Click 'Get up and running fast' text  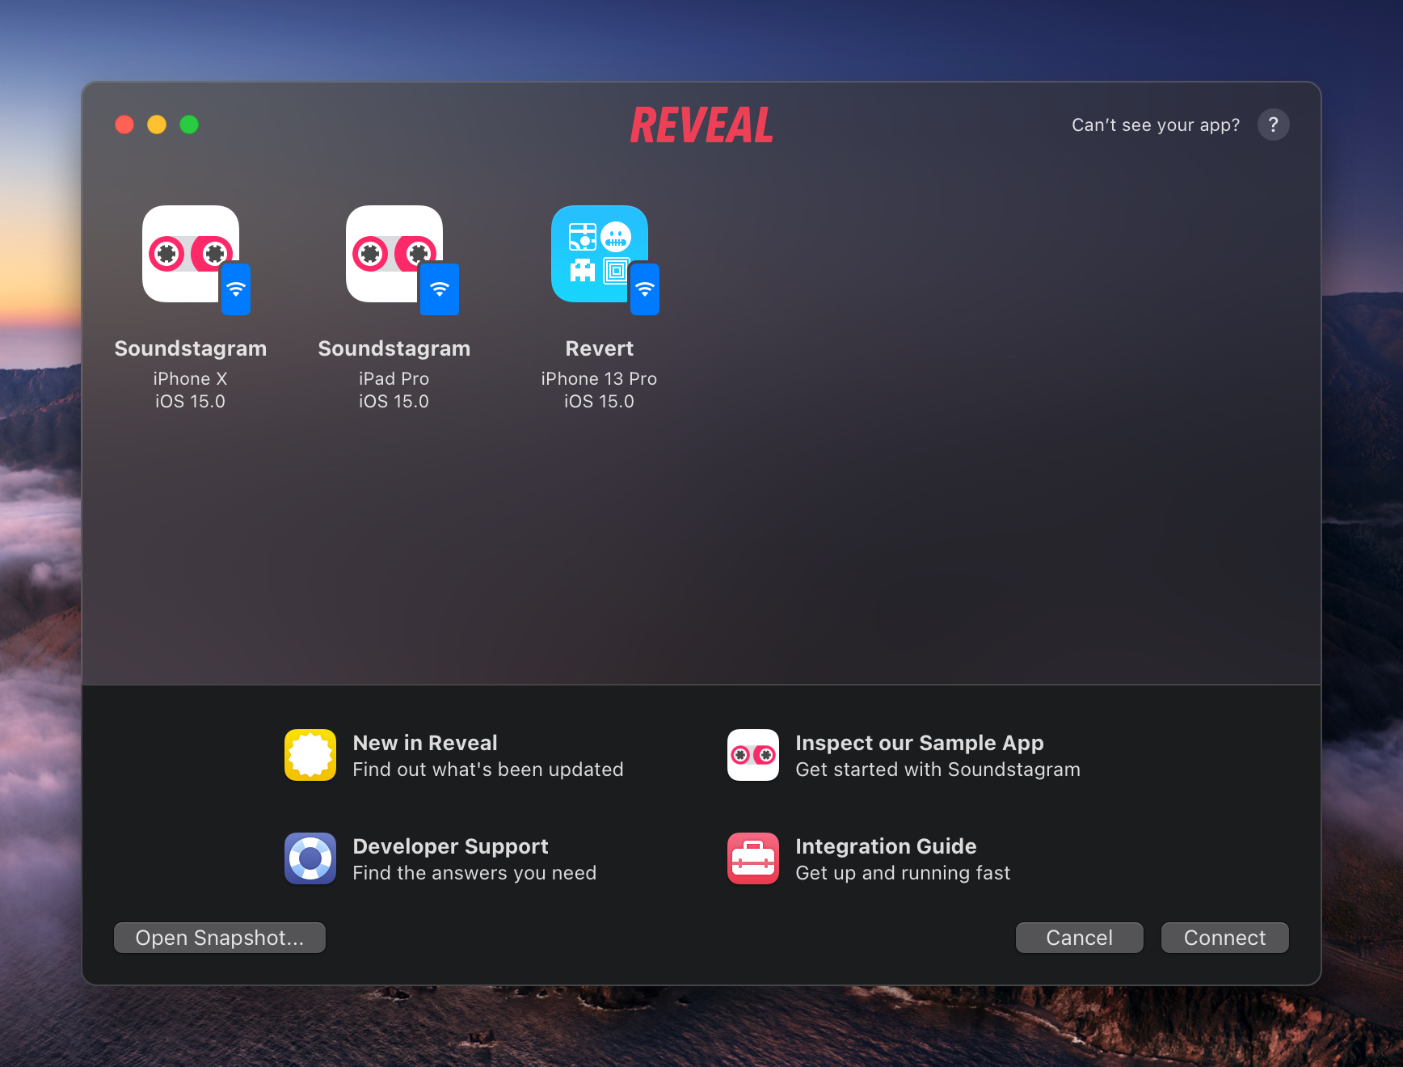click(x=903, y=873)
